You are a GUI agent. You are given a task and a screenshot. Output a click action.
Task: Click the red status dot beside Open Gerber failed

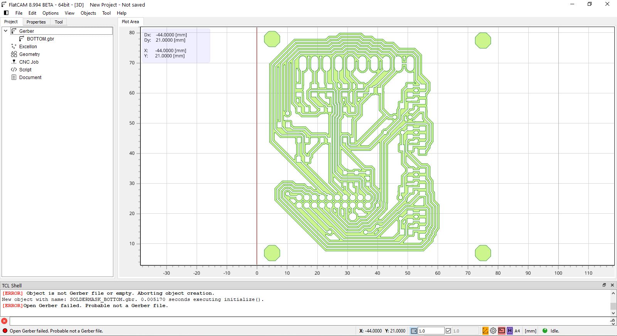click(x=5, y=331)
